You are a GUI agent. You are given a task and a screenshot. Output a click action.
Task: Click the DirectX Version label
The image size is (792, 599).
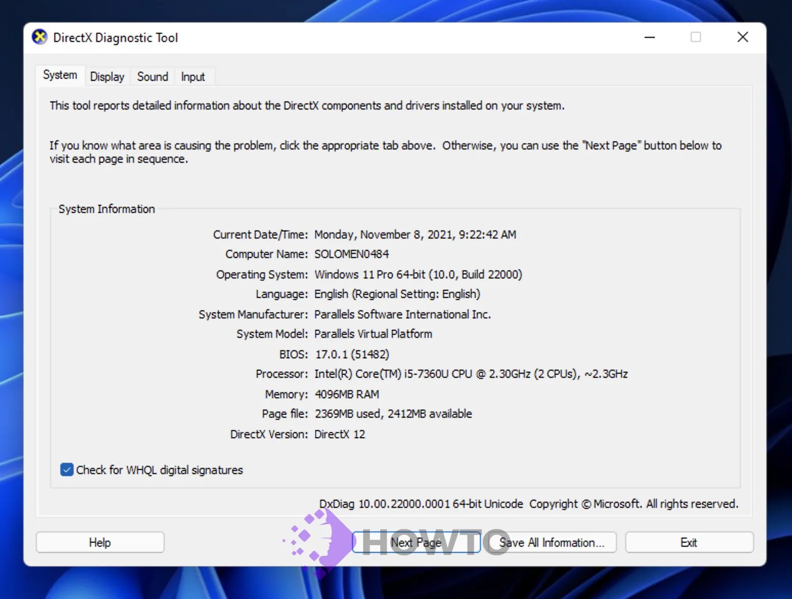pos(269,434)
